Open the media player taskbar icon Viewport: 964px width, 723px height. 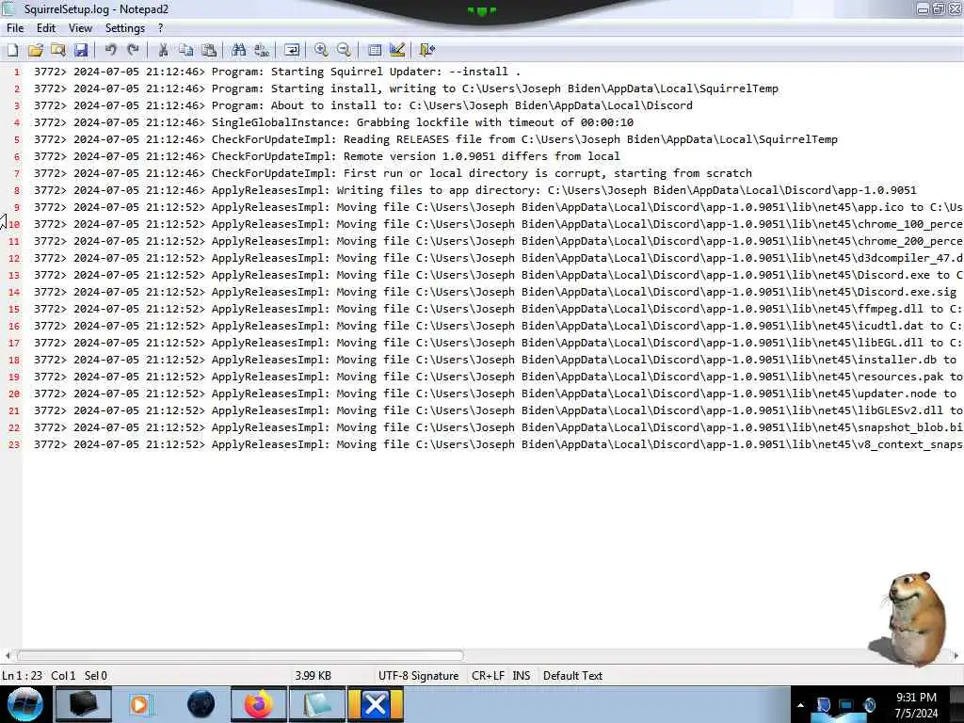139,704
